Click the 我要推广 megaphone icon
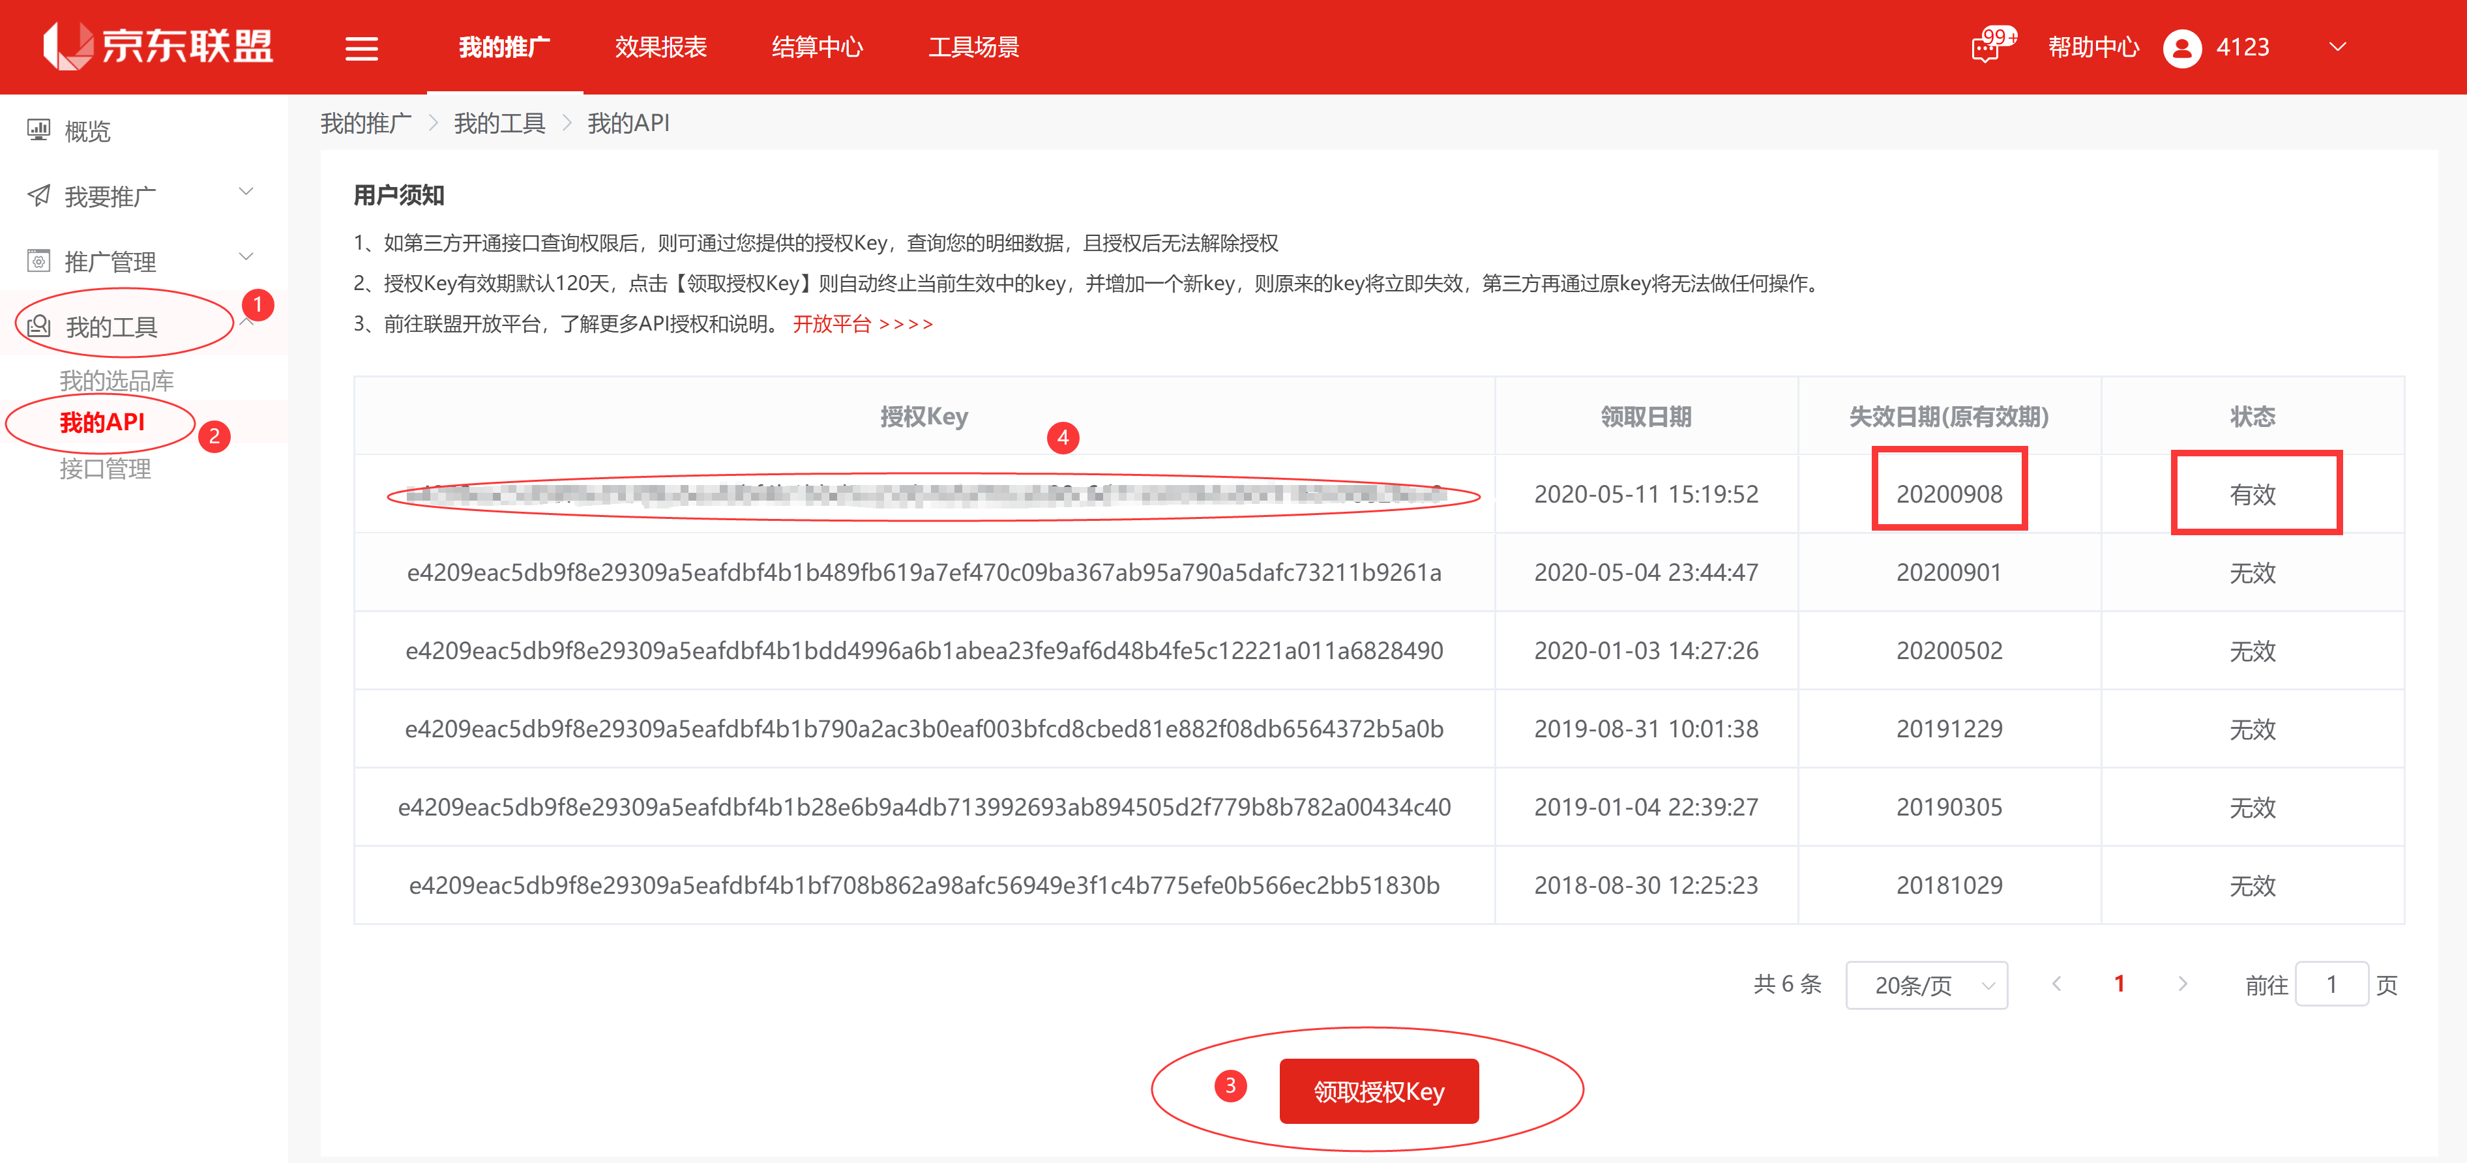 click(38, 194)
